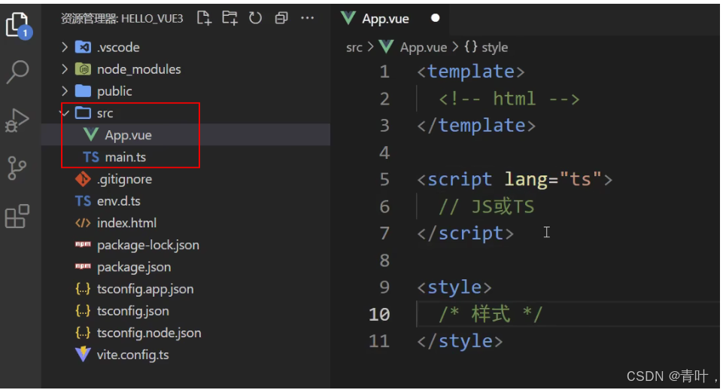Click the public folder icon
This screenshot has width=726, height=390.
(83, 91)
